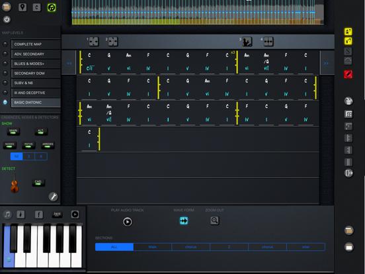The height and width of the screenshot is (274, 365).
Task: Go to previous page with << arrow
Action: [69, 63]
